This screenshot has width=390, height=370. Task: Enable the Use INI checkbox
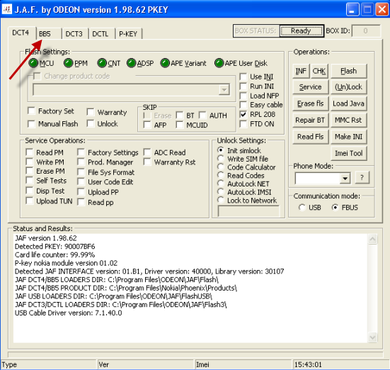tap(243, 77)
